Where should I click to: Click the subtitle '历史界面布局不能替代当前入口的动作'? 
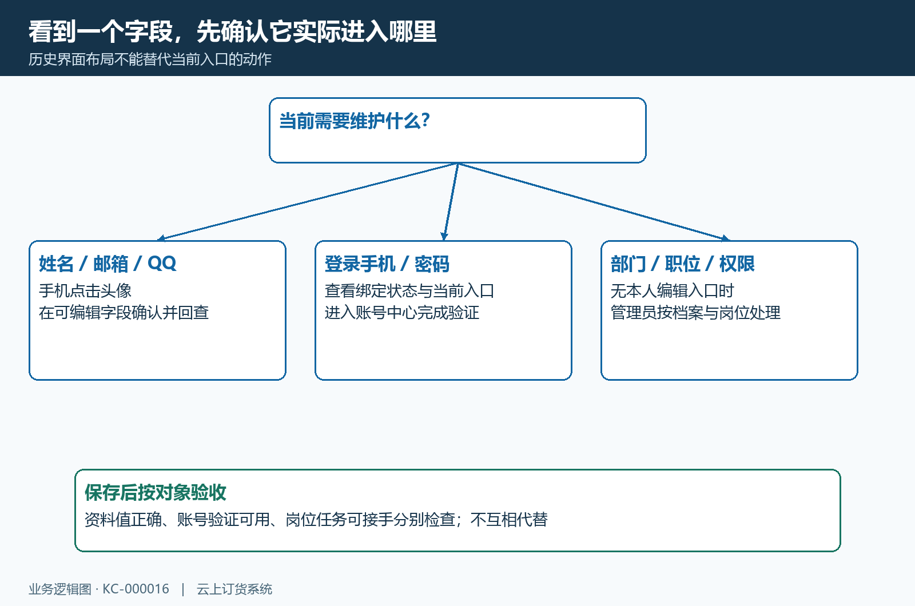[x=150, y=59]
